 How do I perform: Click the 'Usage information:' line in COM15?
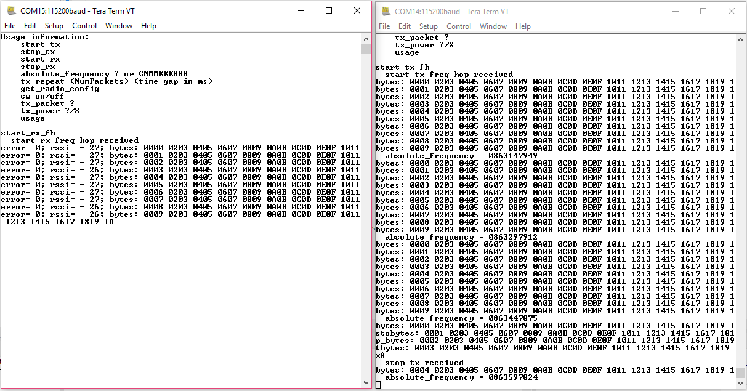(x=45, y=37)
